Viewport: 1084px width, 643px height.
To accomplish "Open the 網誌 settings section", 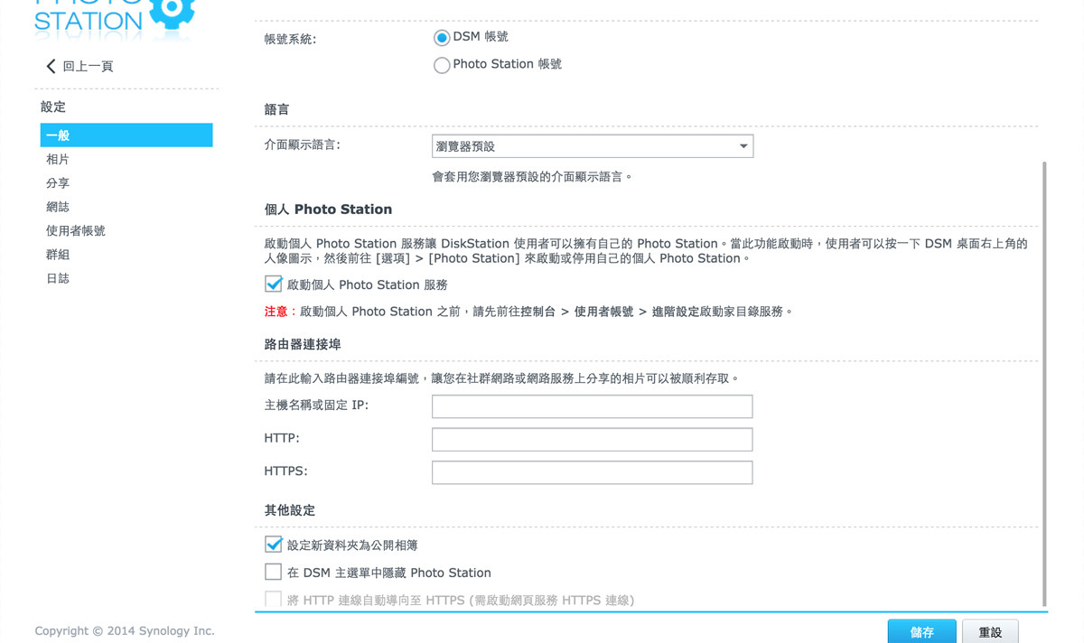I will click(x=58, y=207).
